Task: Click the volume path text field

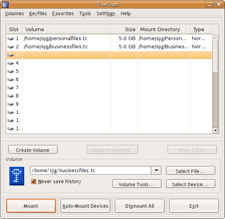Action: pos(91,170)
